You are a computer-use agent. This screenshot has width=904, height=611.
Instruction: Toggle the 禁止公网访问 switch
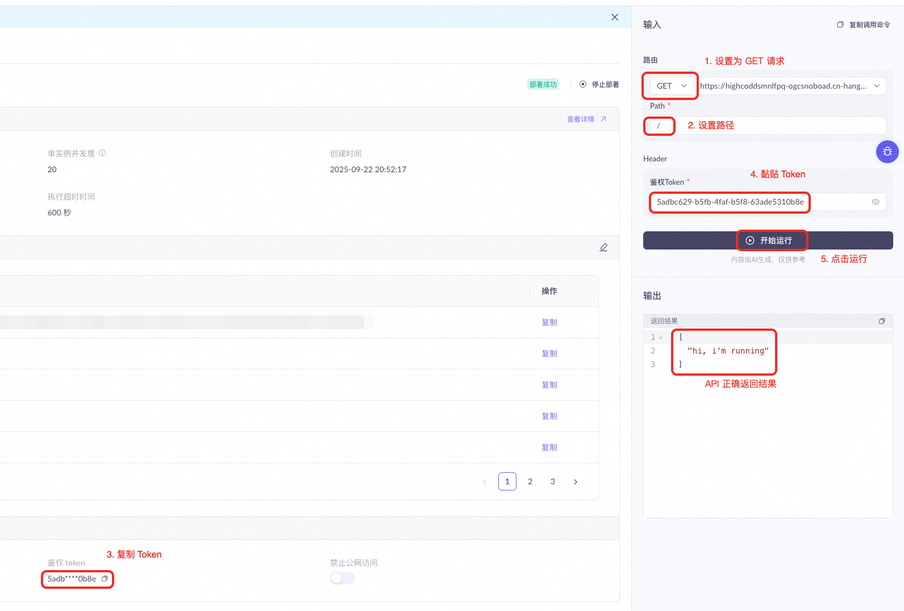(343, 578)
